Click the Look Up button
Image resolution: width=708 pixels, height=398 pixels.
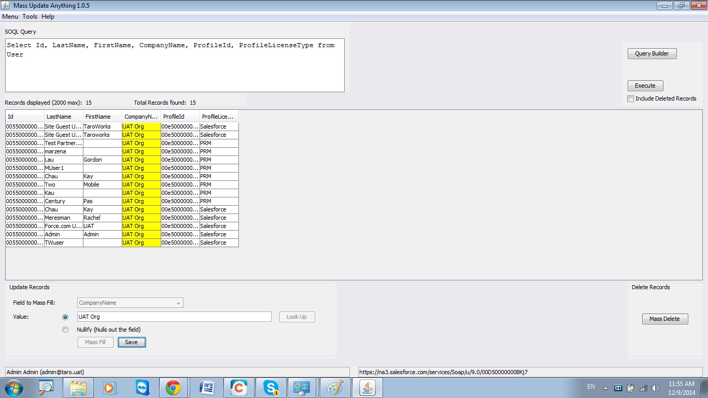pos(297,317)
